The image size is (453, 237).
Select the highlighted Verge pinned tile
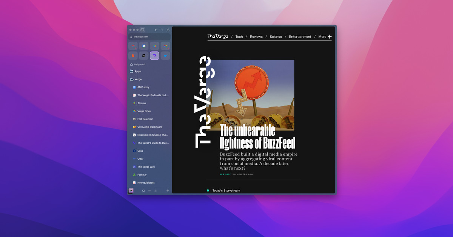tap(154, 55)
